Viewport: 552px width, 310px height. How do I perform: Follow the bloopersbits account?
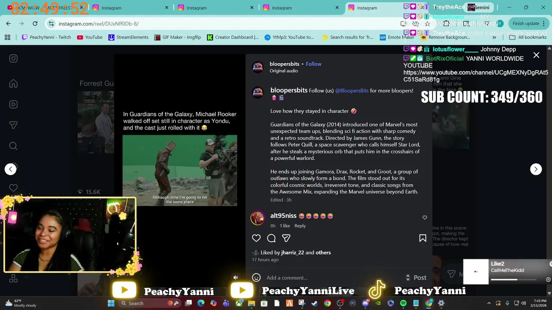[x=314, y=64]
